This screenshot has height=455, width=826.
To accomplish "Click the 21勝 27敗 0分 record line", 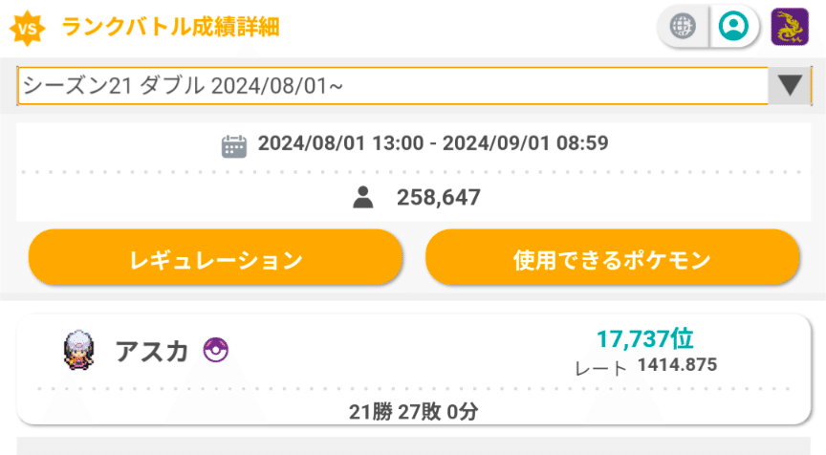I will coord(414,411).
